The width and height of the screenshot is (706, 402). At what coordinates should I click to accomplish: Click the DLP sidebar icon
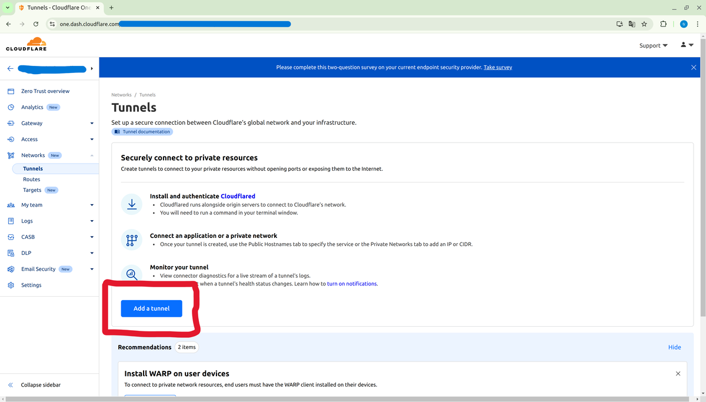[11, 253]
